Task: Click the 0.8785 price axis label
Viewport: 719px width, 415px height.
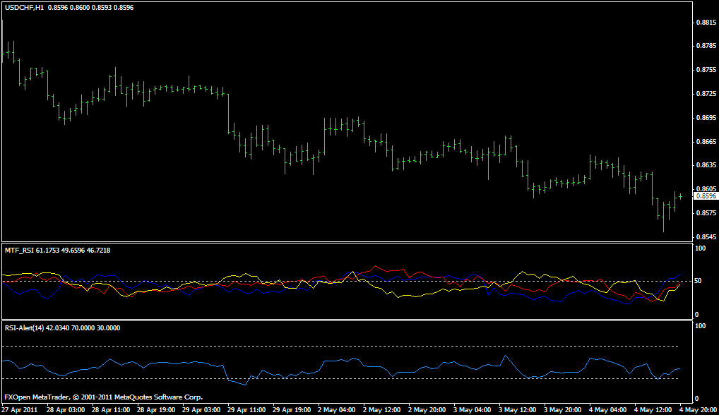Action: [706, 46]
